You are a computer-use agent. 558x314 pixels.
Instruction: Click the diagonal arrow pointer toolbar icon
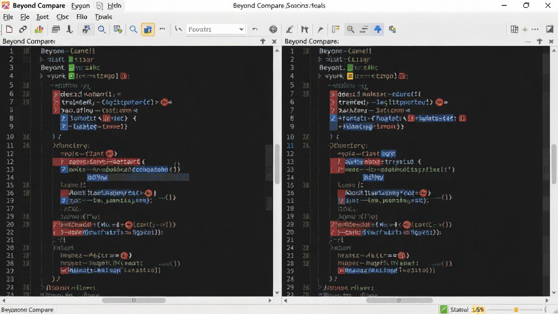[x=320, y=29]
